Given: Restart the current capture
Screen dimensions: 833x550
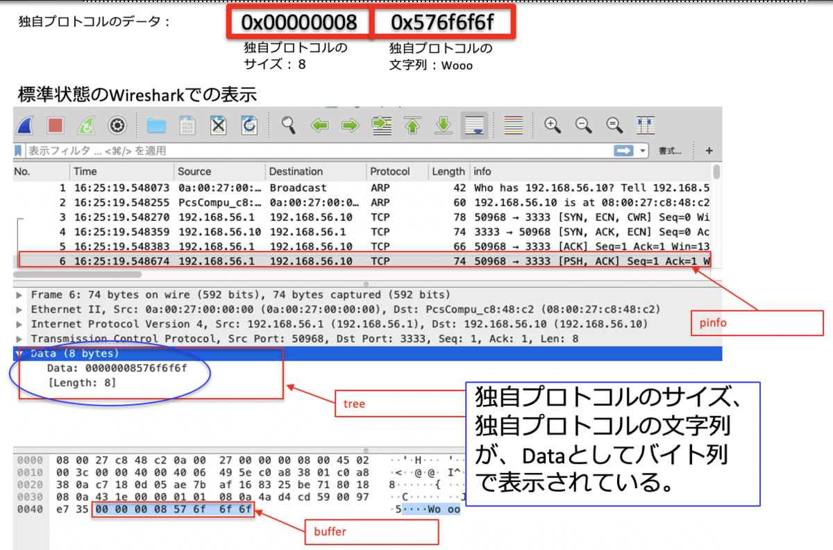Looking at the screenshot, I should [x=86, y=125].
